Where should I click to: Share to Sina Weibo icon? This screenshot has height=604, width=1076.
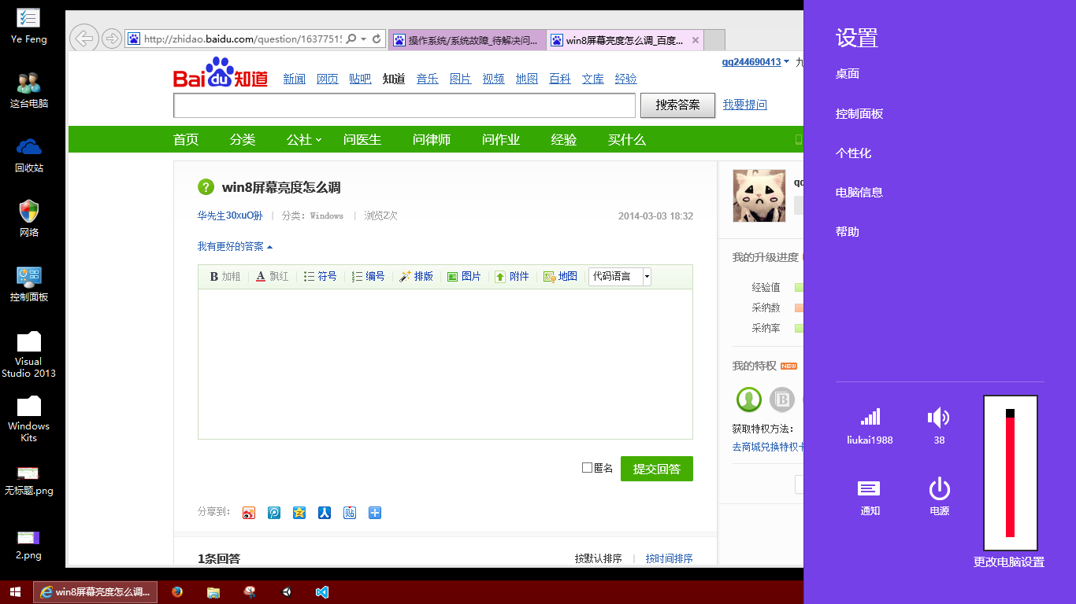[249, 513]
